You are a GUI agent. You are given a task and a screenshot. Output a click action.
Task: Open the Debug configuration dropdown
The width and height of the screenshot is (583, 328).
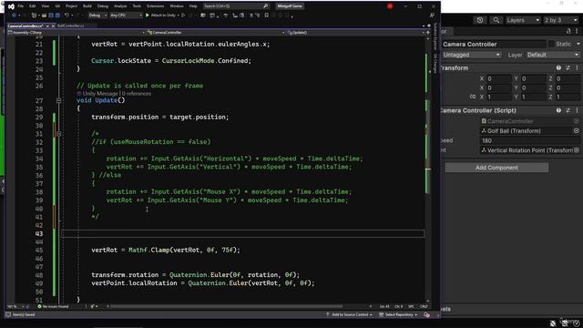[x=97, y=15]
